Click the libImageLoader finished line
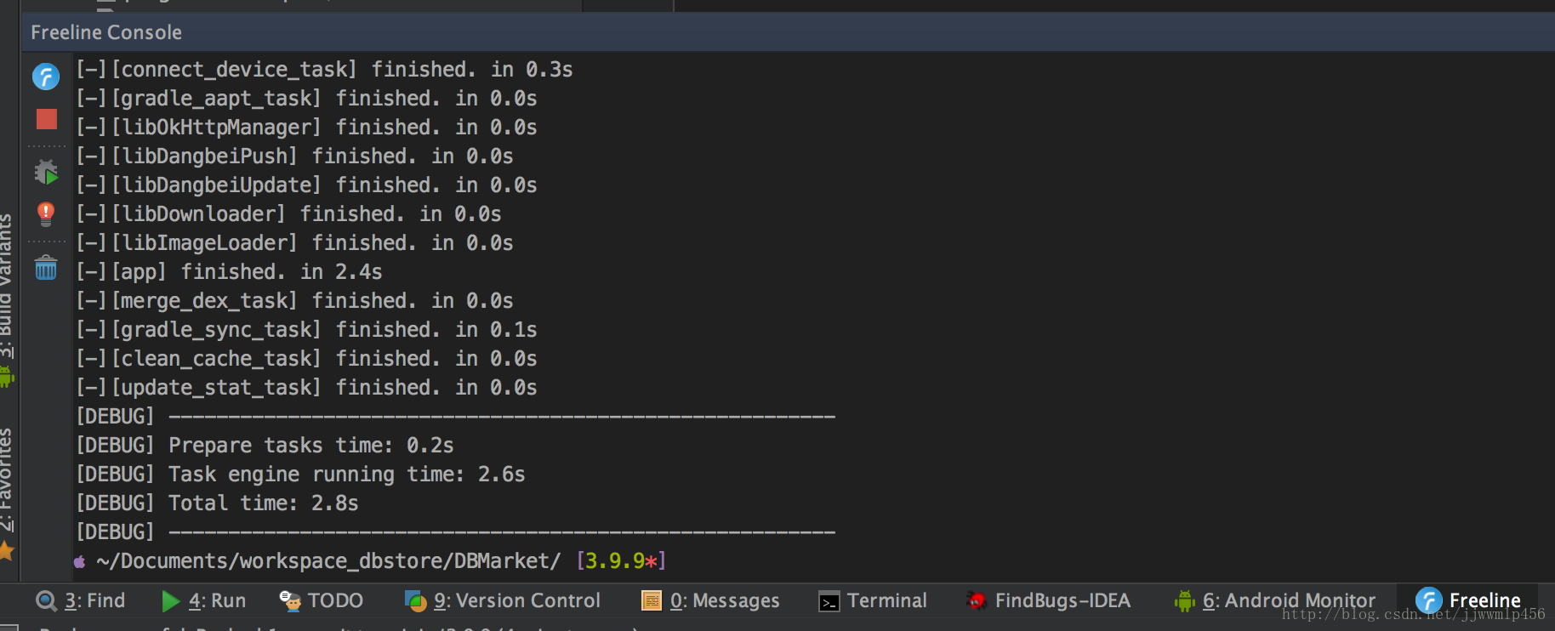Image resolution: width=1555 pixels, height=631 pixels. (294, 243)
